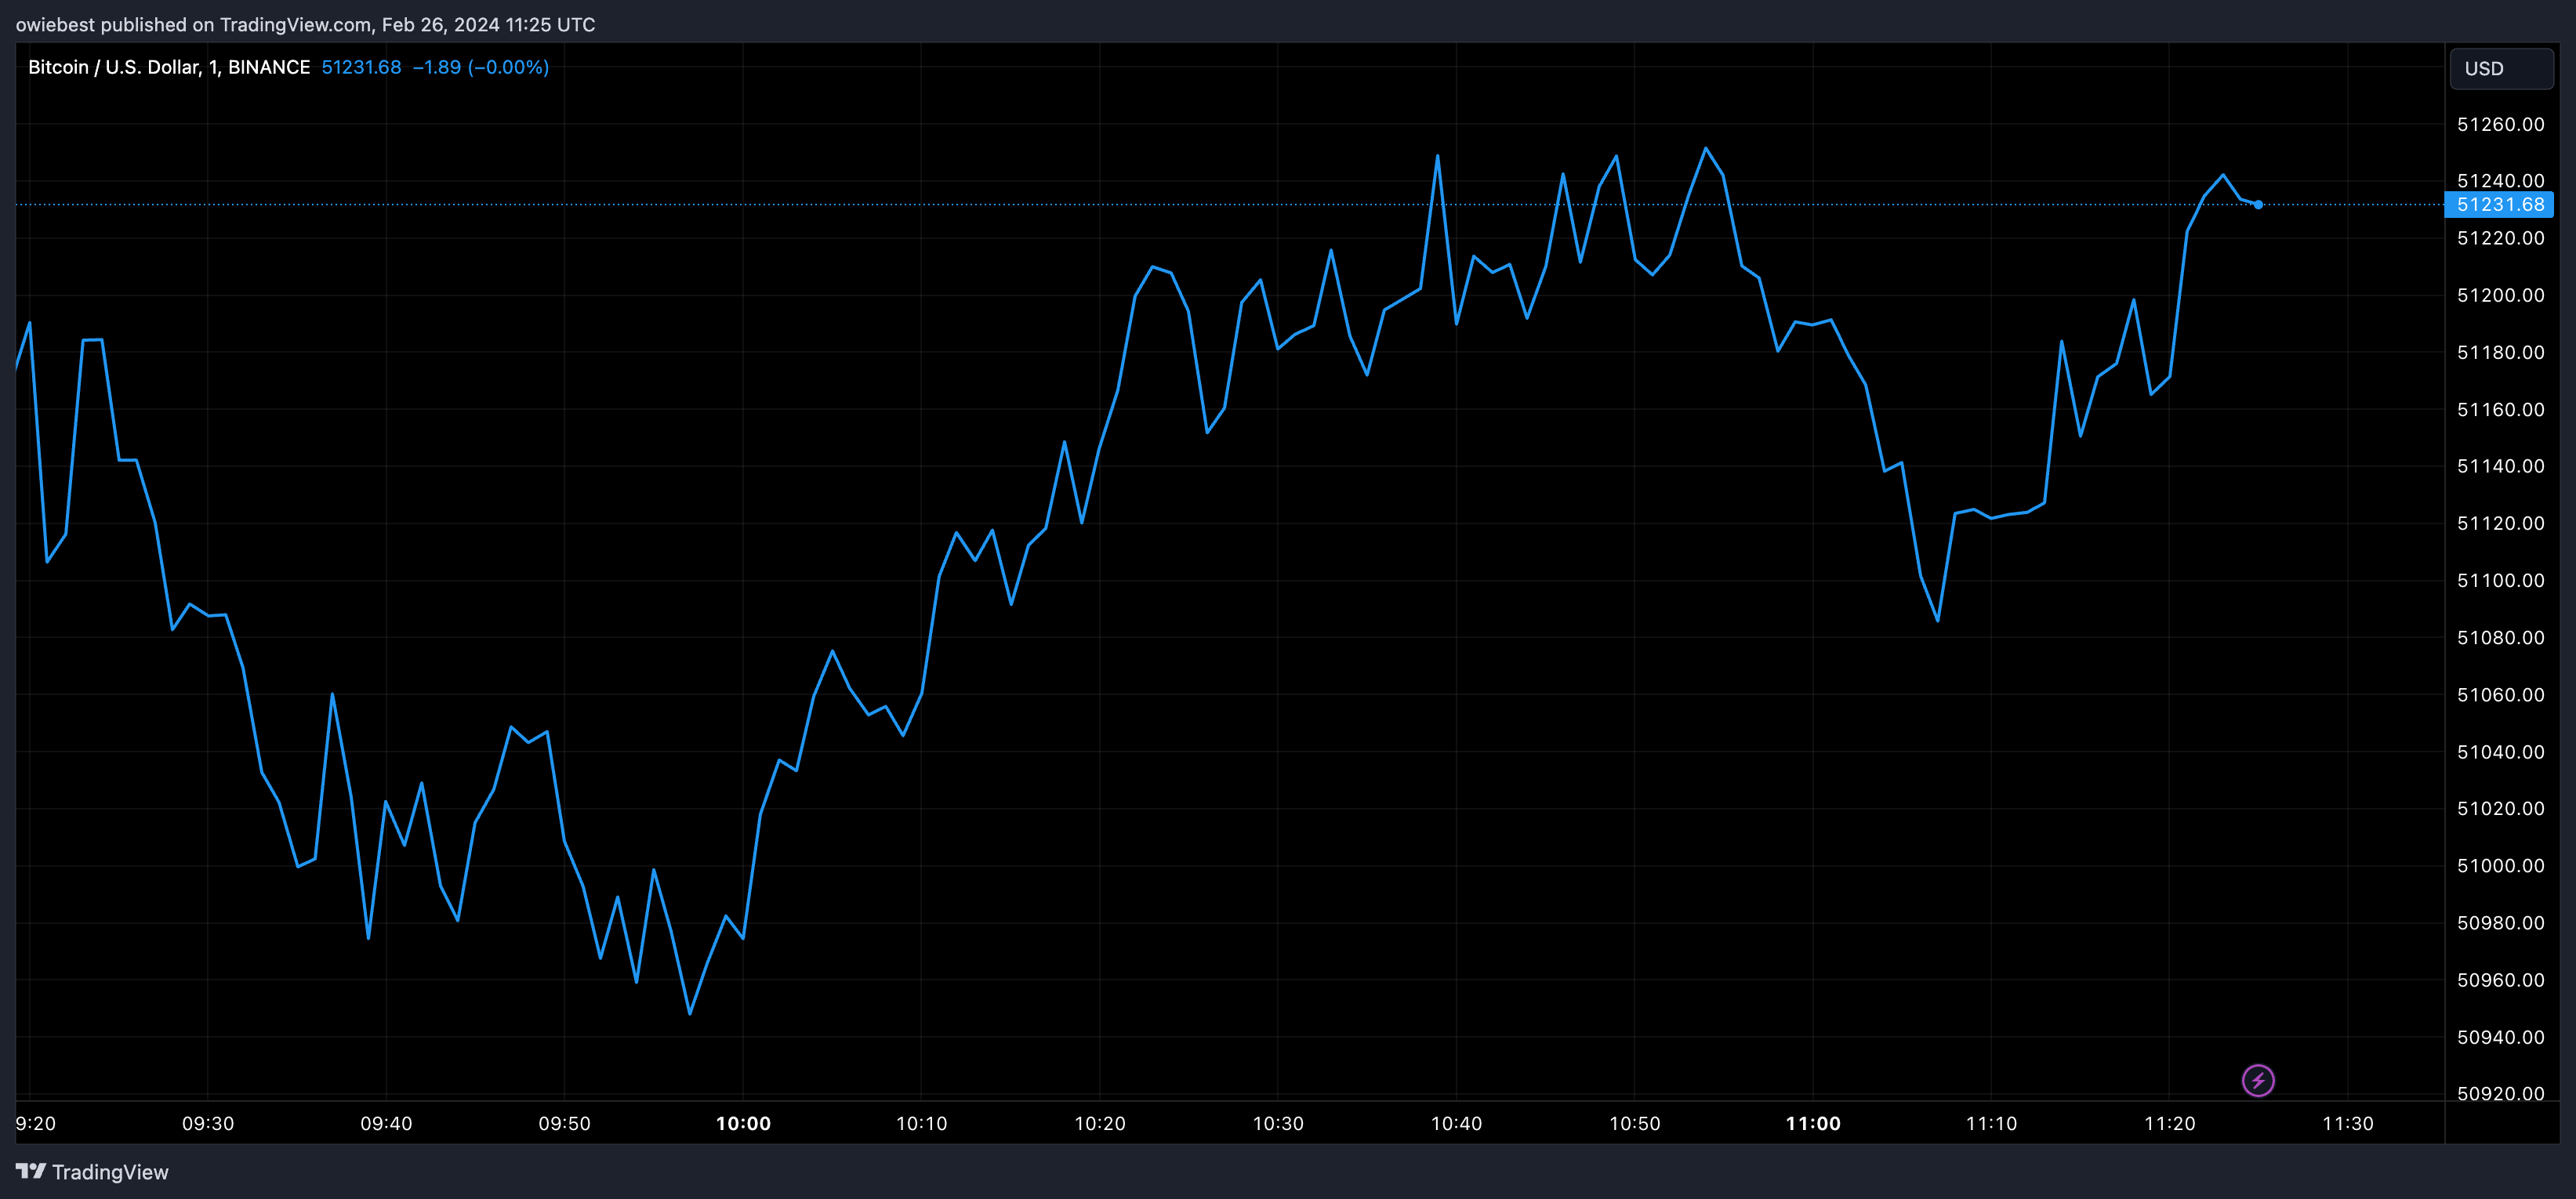This screenshot has width=2576, height=1199.
Task: Click the last price dot on chart line
Action: [2258, 205]
